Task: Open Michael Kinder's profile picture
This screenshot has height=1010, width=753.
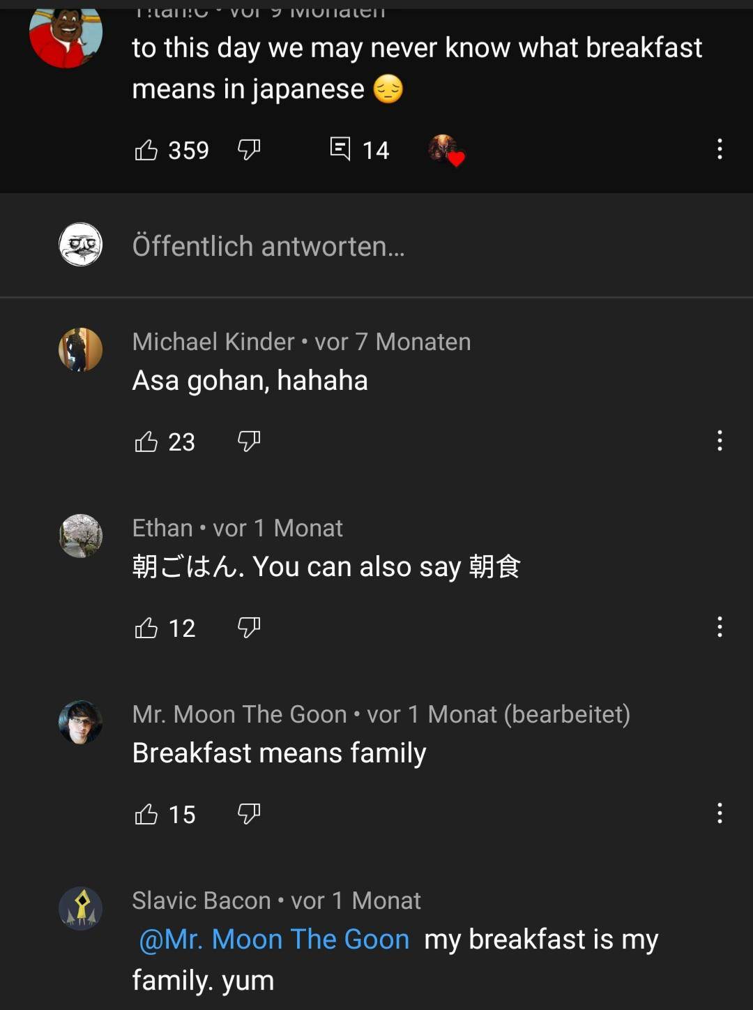Action: (x=81, y=350)
